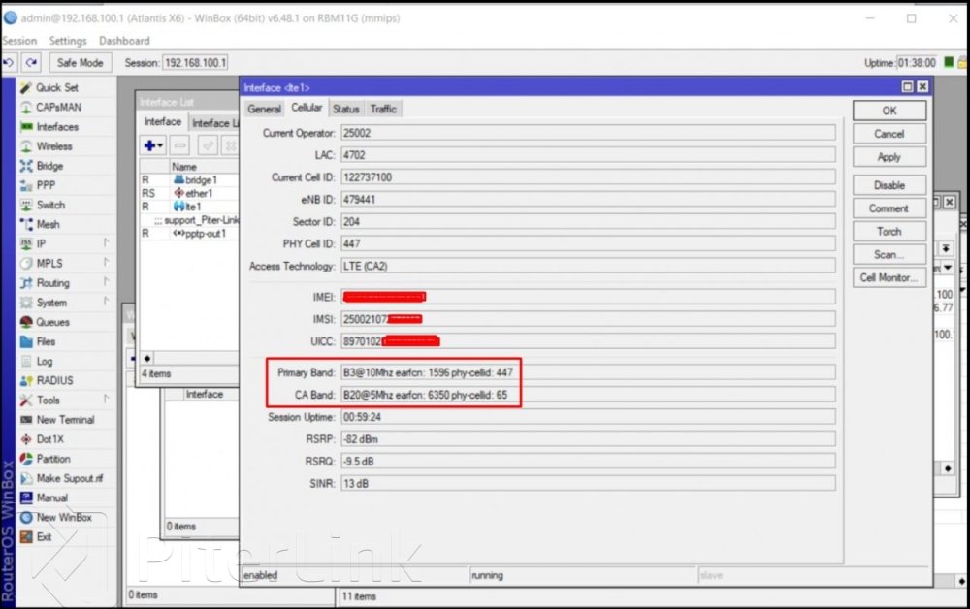Click the OK button

[889, 111]
